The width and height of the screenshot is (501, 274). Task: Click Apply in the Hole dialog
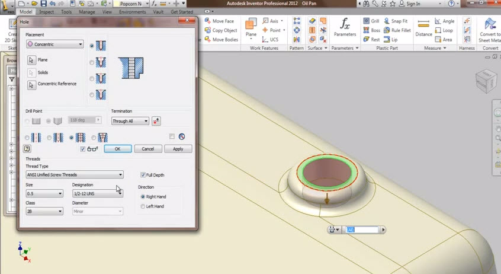click(178, 149)
